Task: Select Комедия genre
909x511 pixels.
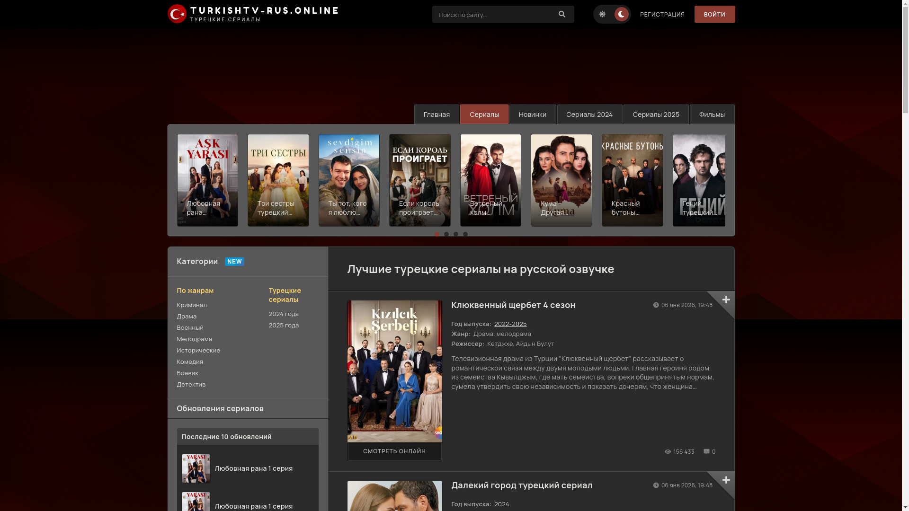Action: pos(190,362)
